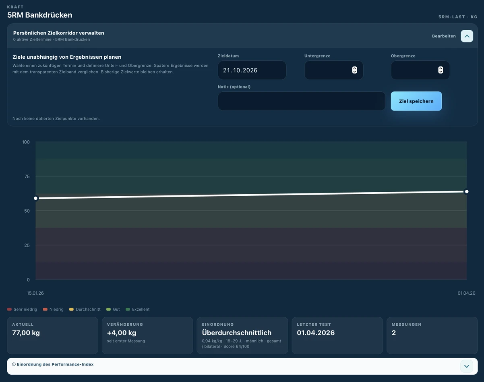Click the x-axis label 01.04.26
The width and height of the screenshot is (484, 382).
coord(466,293)
